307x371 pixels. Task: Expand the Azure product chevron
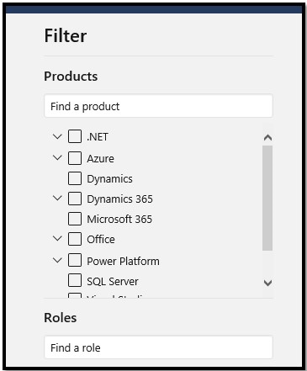pyautogui.click(x=57, y=158)
